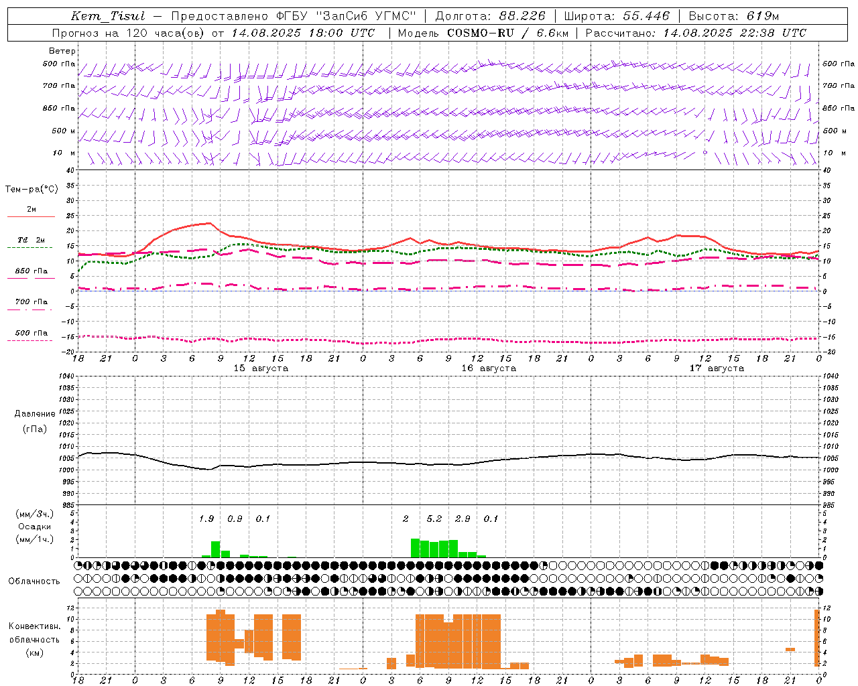
Task: Click the small isolated orange bar near 21h on 17 августа
Action: point(790,649)
